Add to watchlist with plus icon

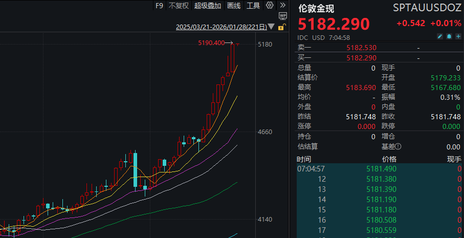458,37
